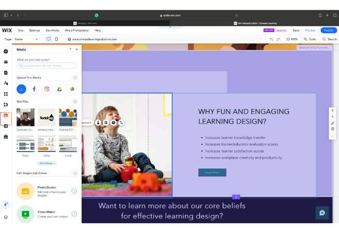This screenshot has height=233, width=339.
Task: Import media from Facebook
Action: coord(34,89)
